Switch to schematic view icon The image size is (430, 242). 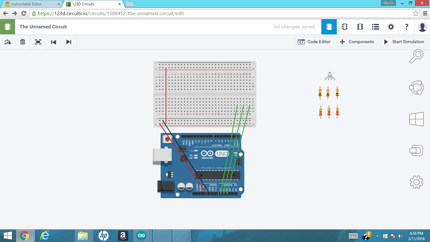coord(344,27)
